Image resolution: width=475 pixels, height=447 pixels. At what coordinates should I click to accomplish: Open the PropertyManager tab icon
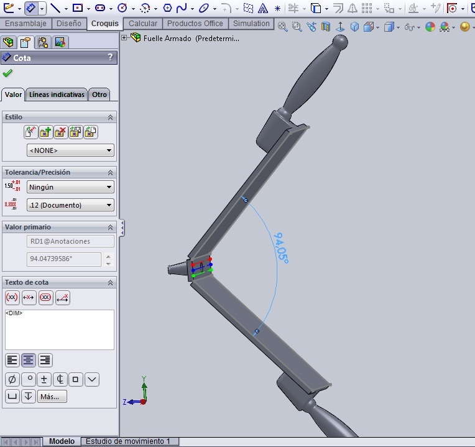[x=25, y=42]
